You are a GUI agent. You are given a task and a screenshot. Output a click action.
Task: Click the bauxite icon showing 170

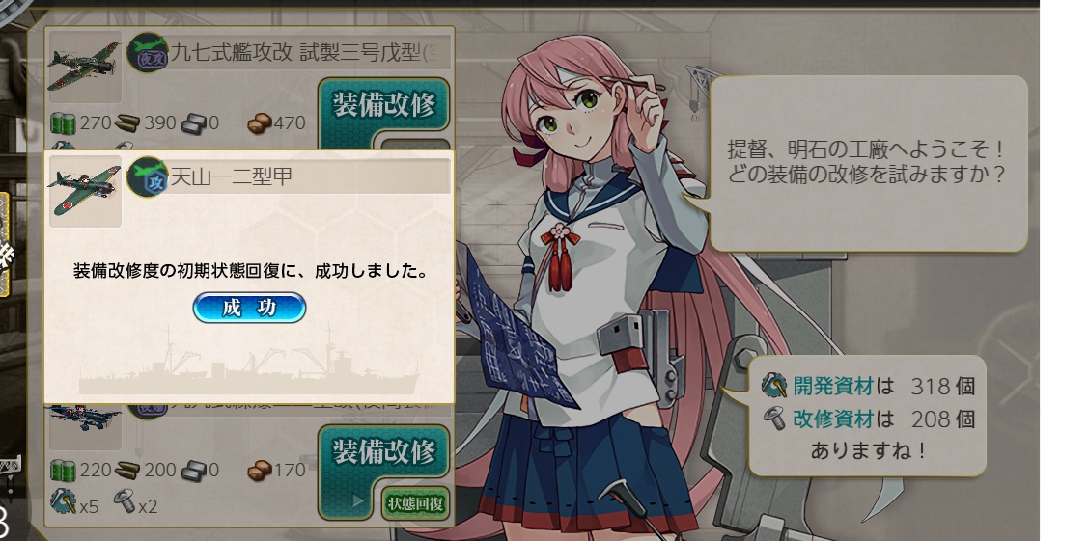pos(259,471)
